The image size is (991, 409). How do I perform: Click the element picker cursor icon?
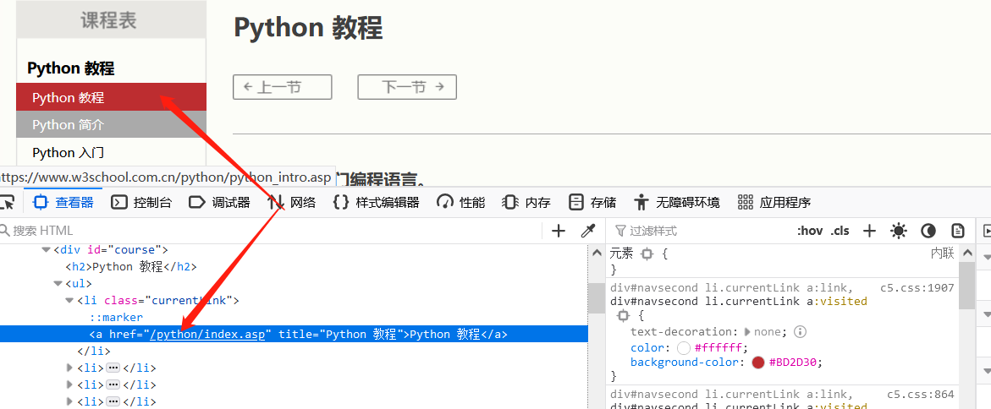(7, 203)
